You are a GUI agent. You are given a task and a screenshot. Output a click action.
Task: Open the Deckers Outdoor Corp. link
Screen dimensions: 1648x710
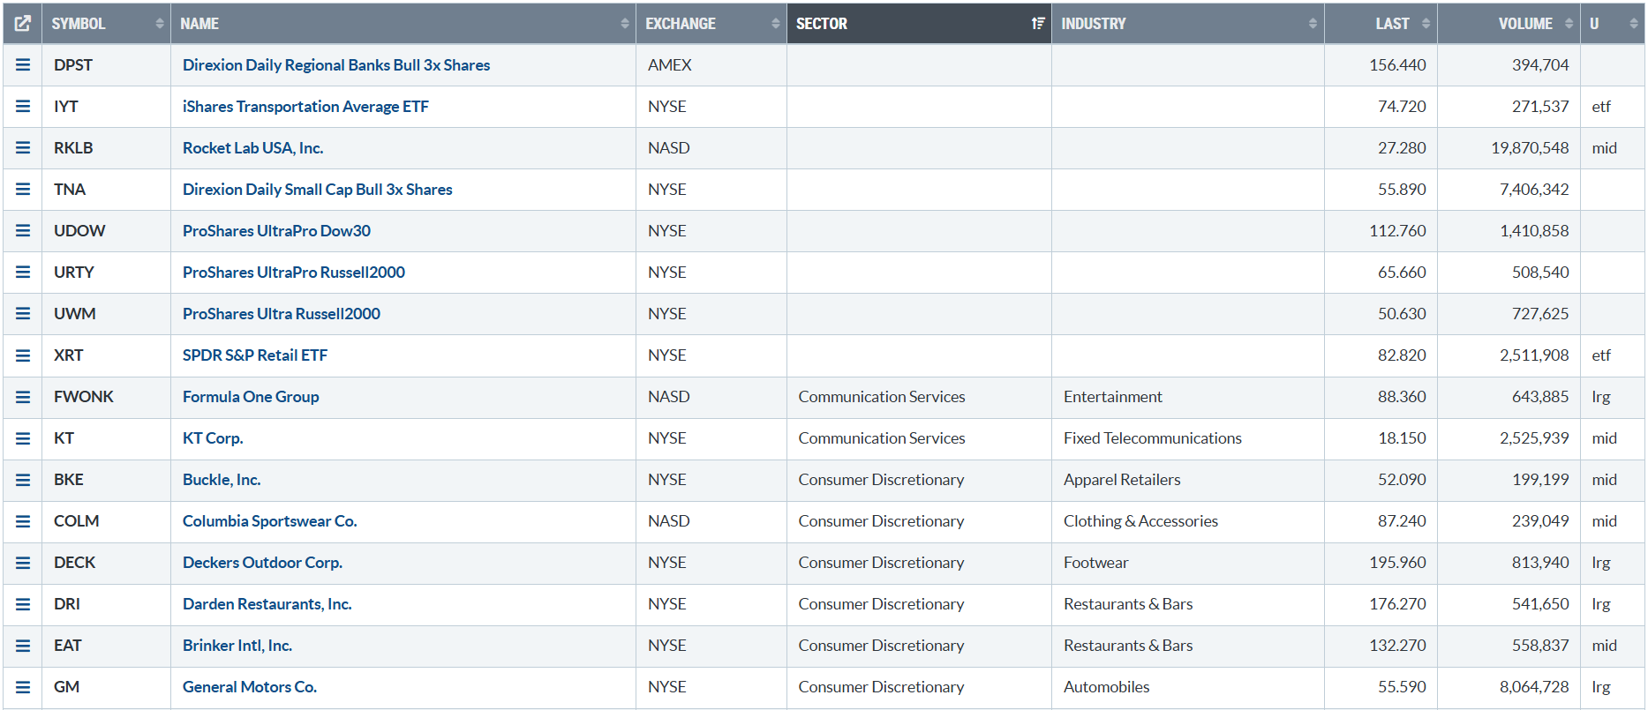(x=262, y=563)
